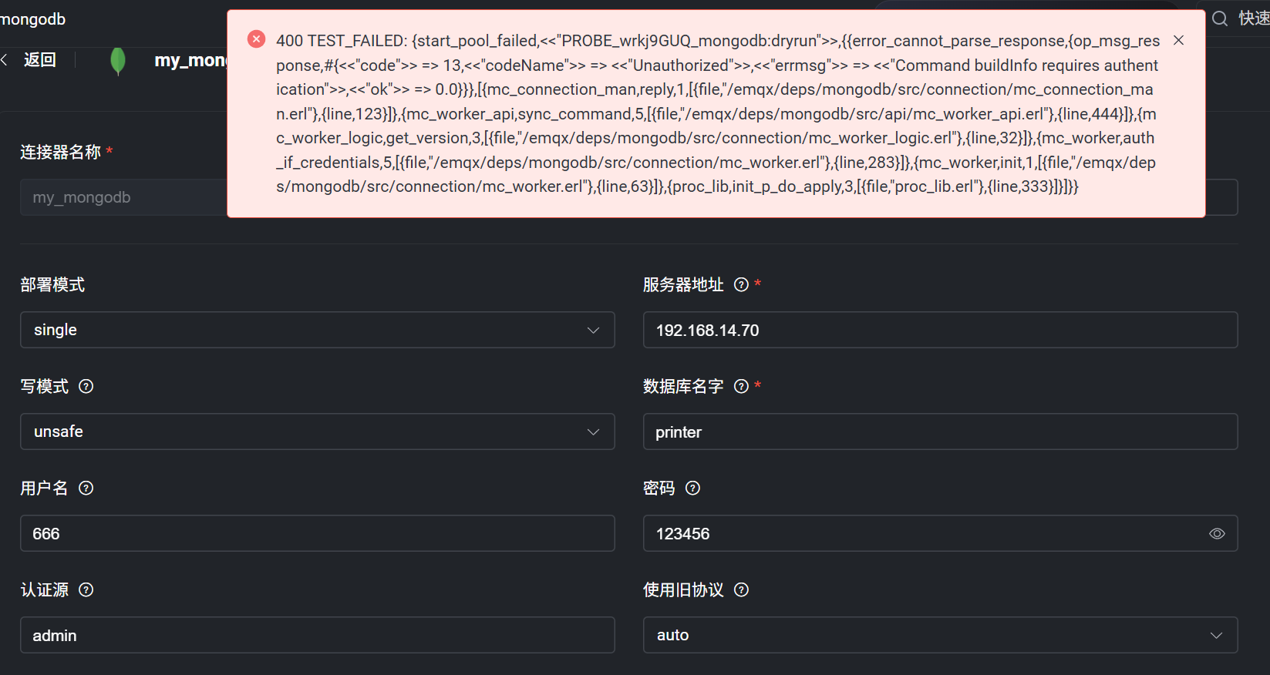Screen dimensions: 1270x675
Task: Open help tooltip for 服务器地址
Action: [x=741, y=284]
